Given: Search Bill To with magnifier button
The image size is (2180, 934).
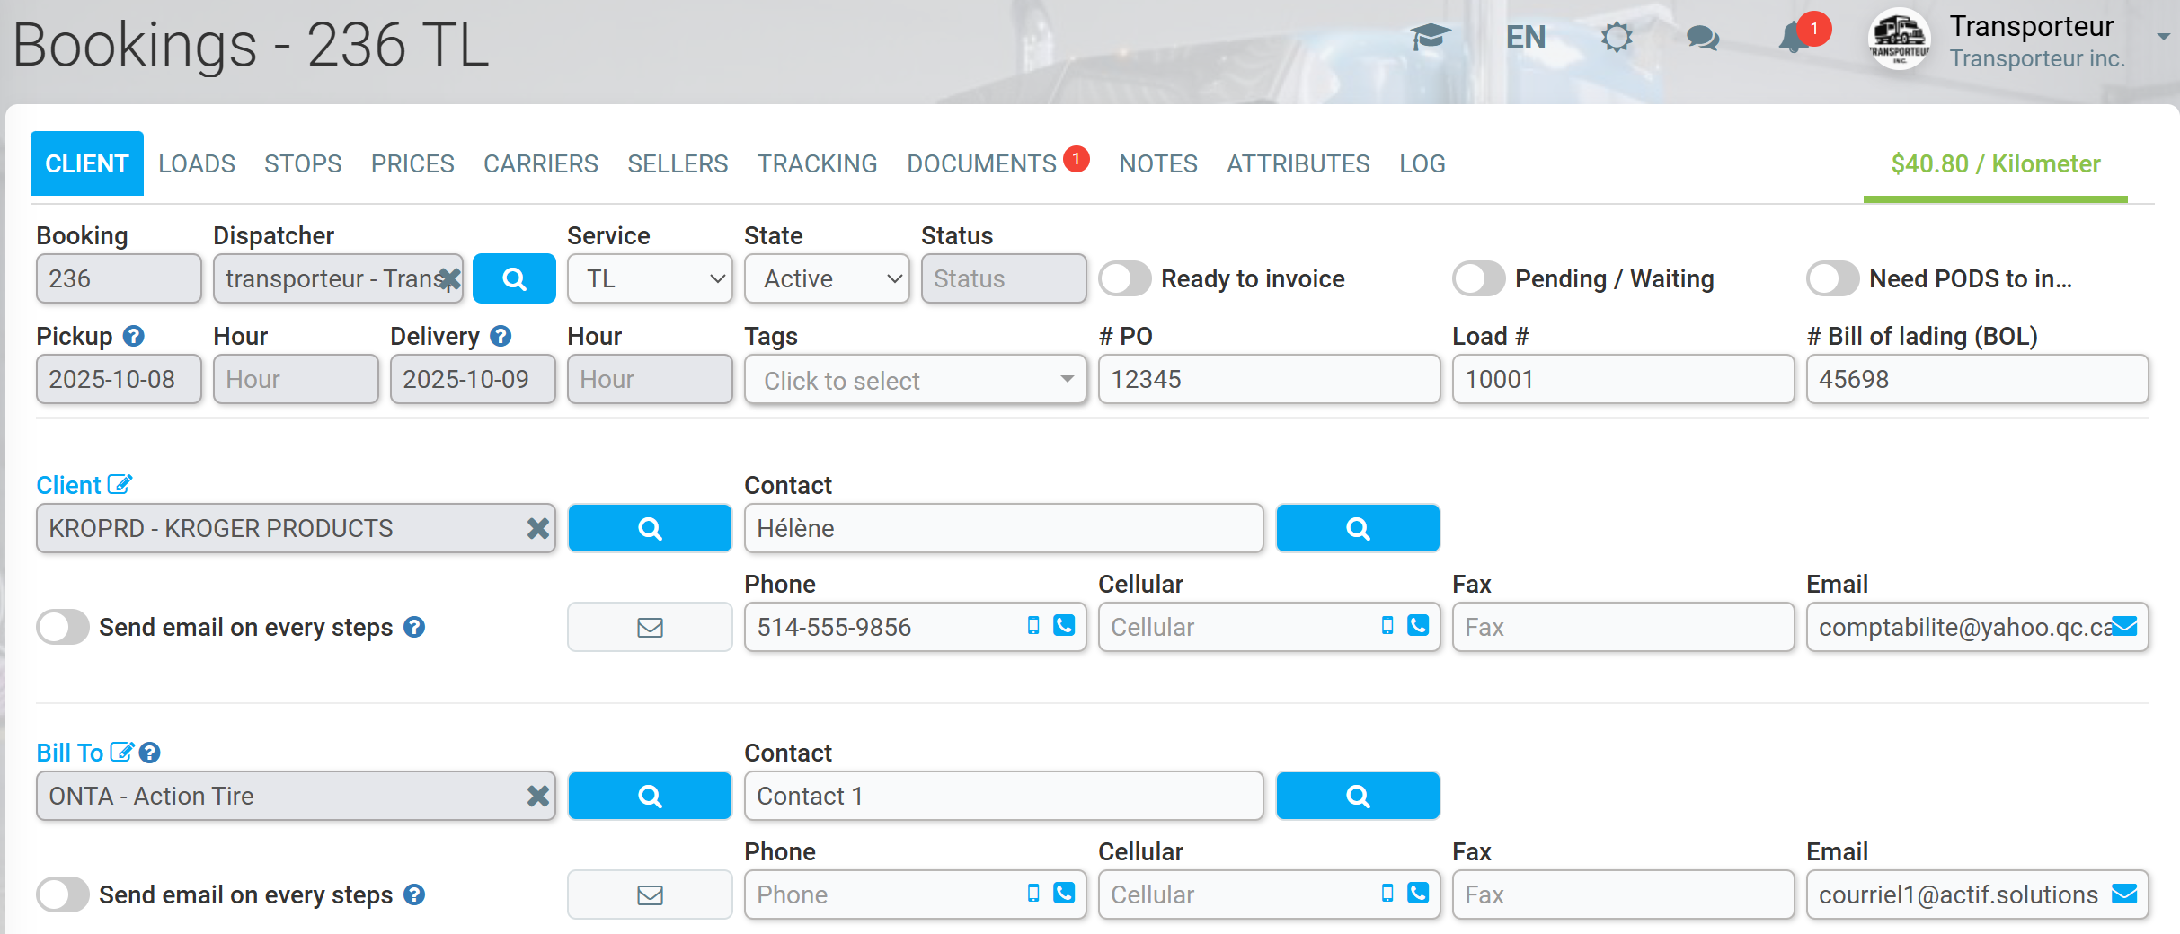Looking at the screenshot, I should pyautogui.click(x=650, y=796).
